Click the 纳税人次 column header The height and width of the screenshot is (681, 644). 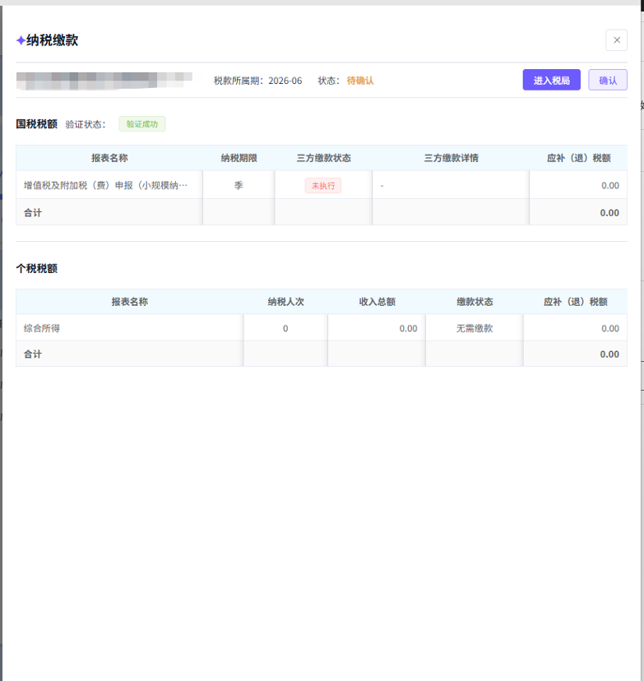(285, 302)
